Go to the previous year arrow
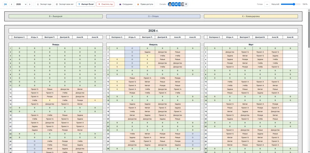310x153 pixels. [12, 4]
